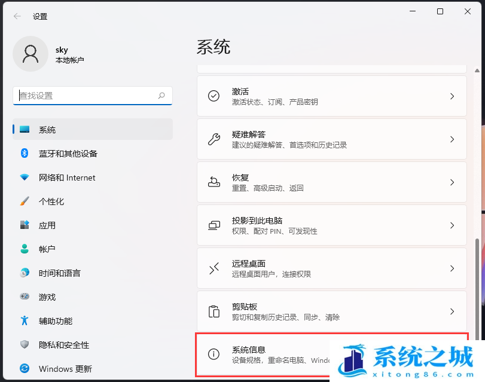
Task: Click the Bluetooth icon in sidebar
Action: [x=25, y=153]
